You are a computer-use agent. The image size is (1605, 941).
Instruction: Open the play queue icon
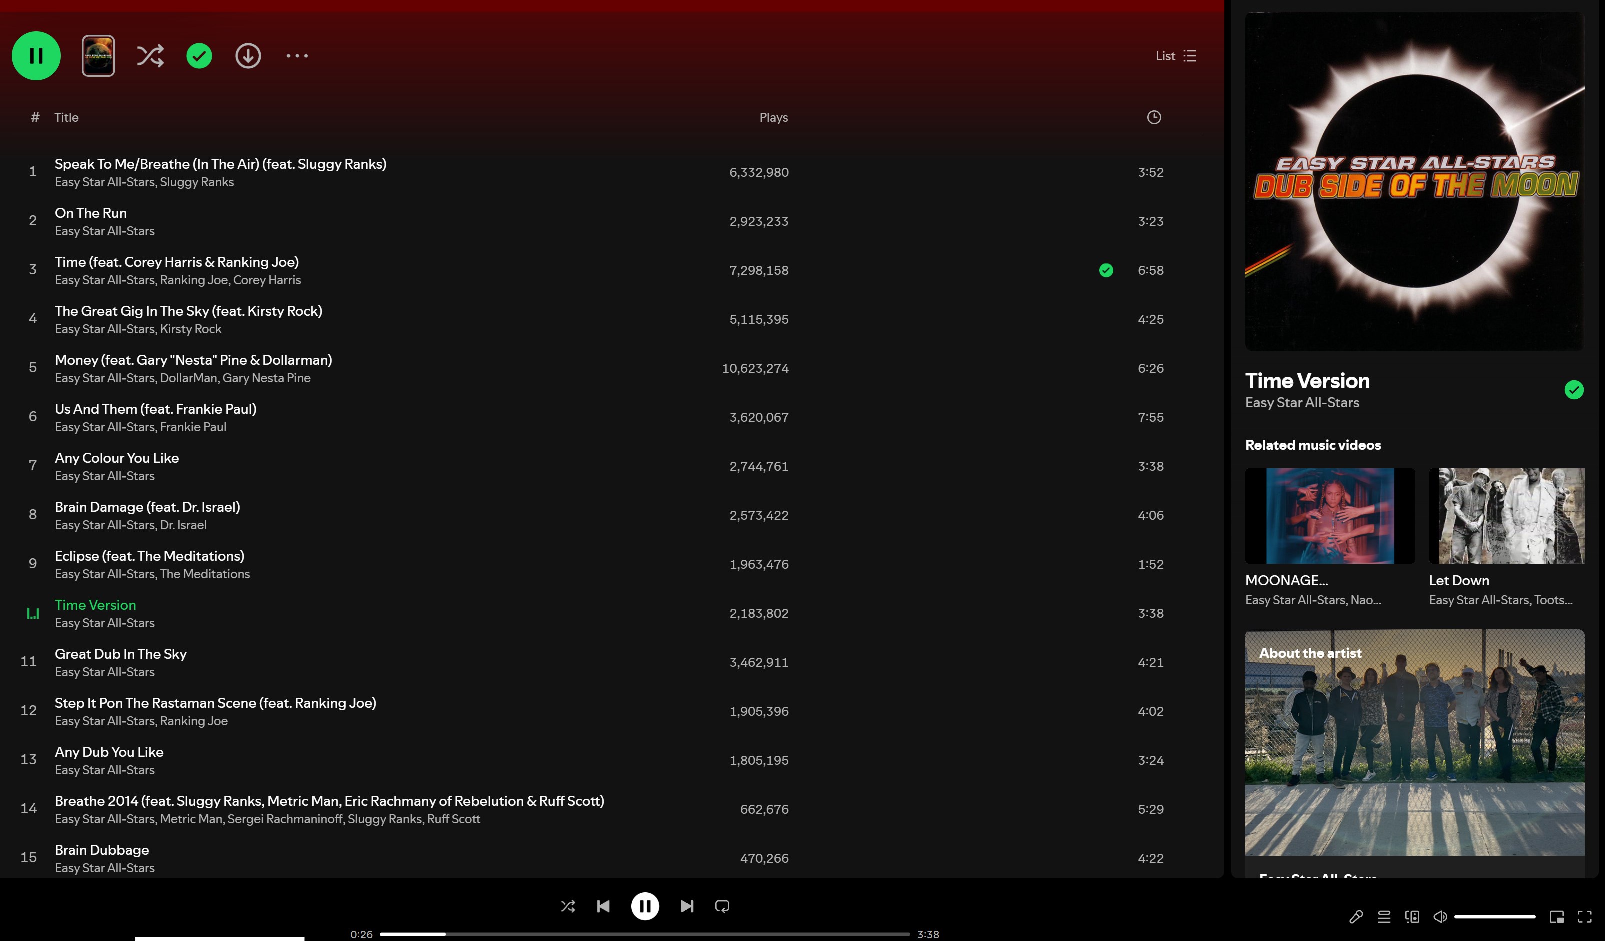(1384, 917)
